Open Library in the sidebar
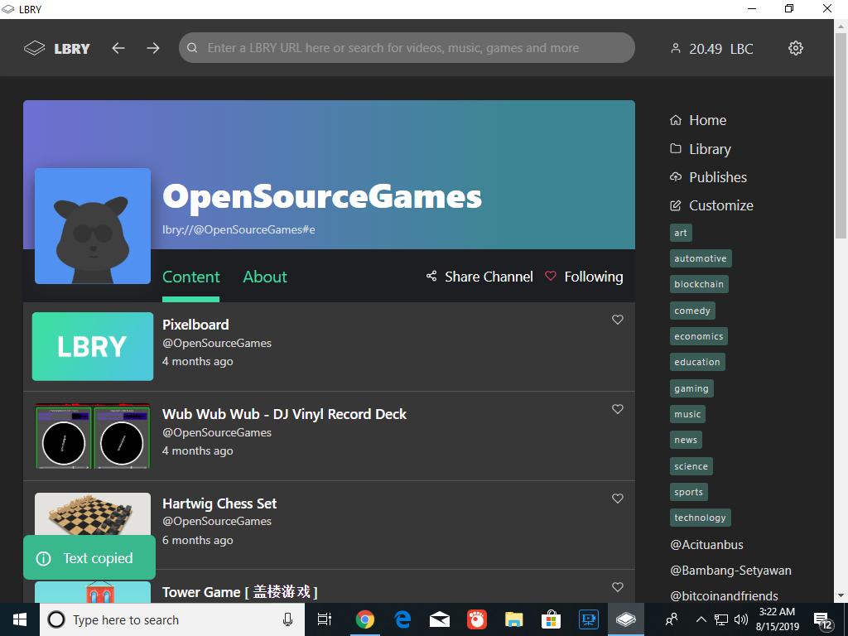This screenshot has width=848, height=636. click(701, 149)
